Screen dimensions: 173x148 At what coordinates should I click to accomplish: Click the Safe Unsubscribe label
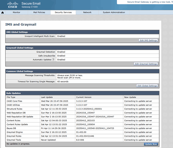tap(47, 56)
